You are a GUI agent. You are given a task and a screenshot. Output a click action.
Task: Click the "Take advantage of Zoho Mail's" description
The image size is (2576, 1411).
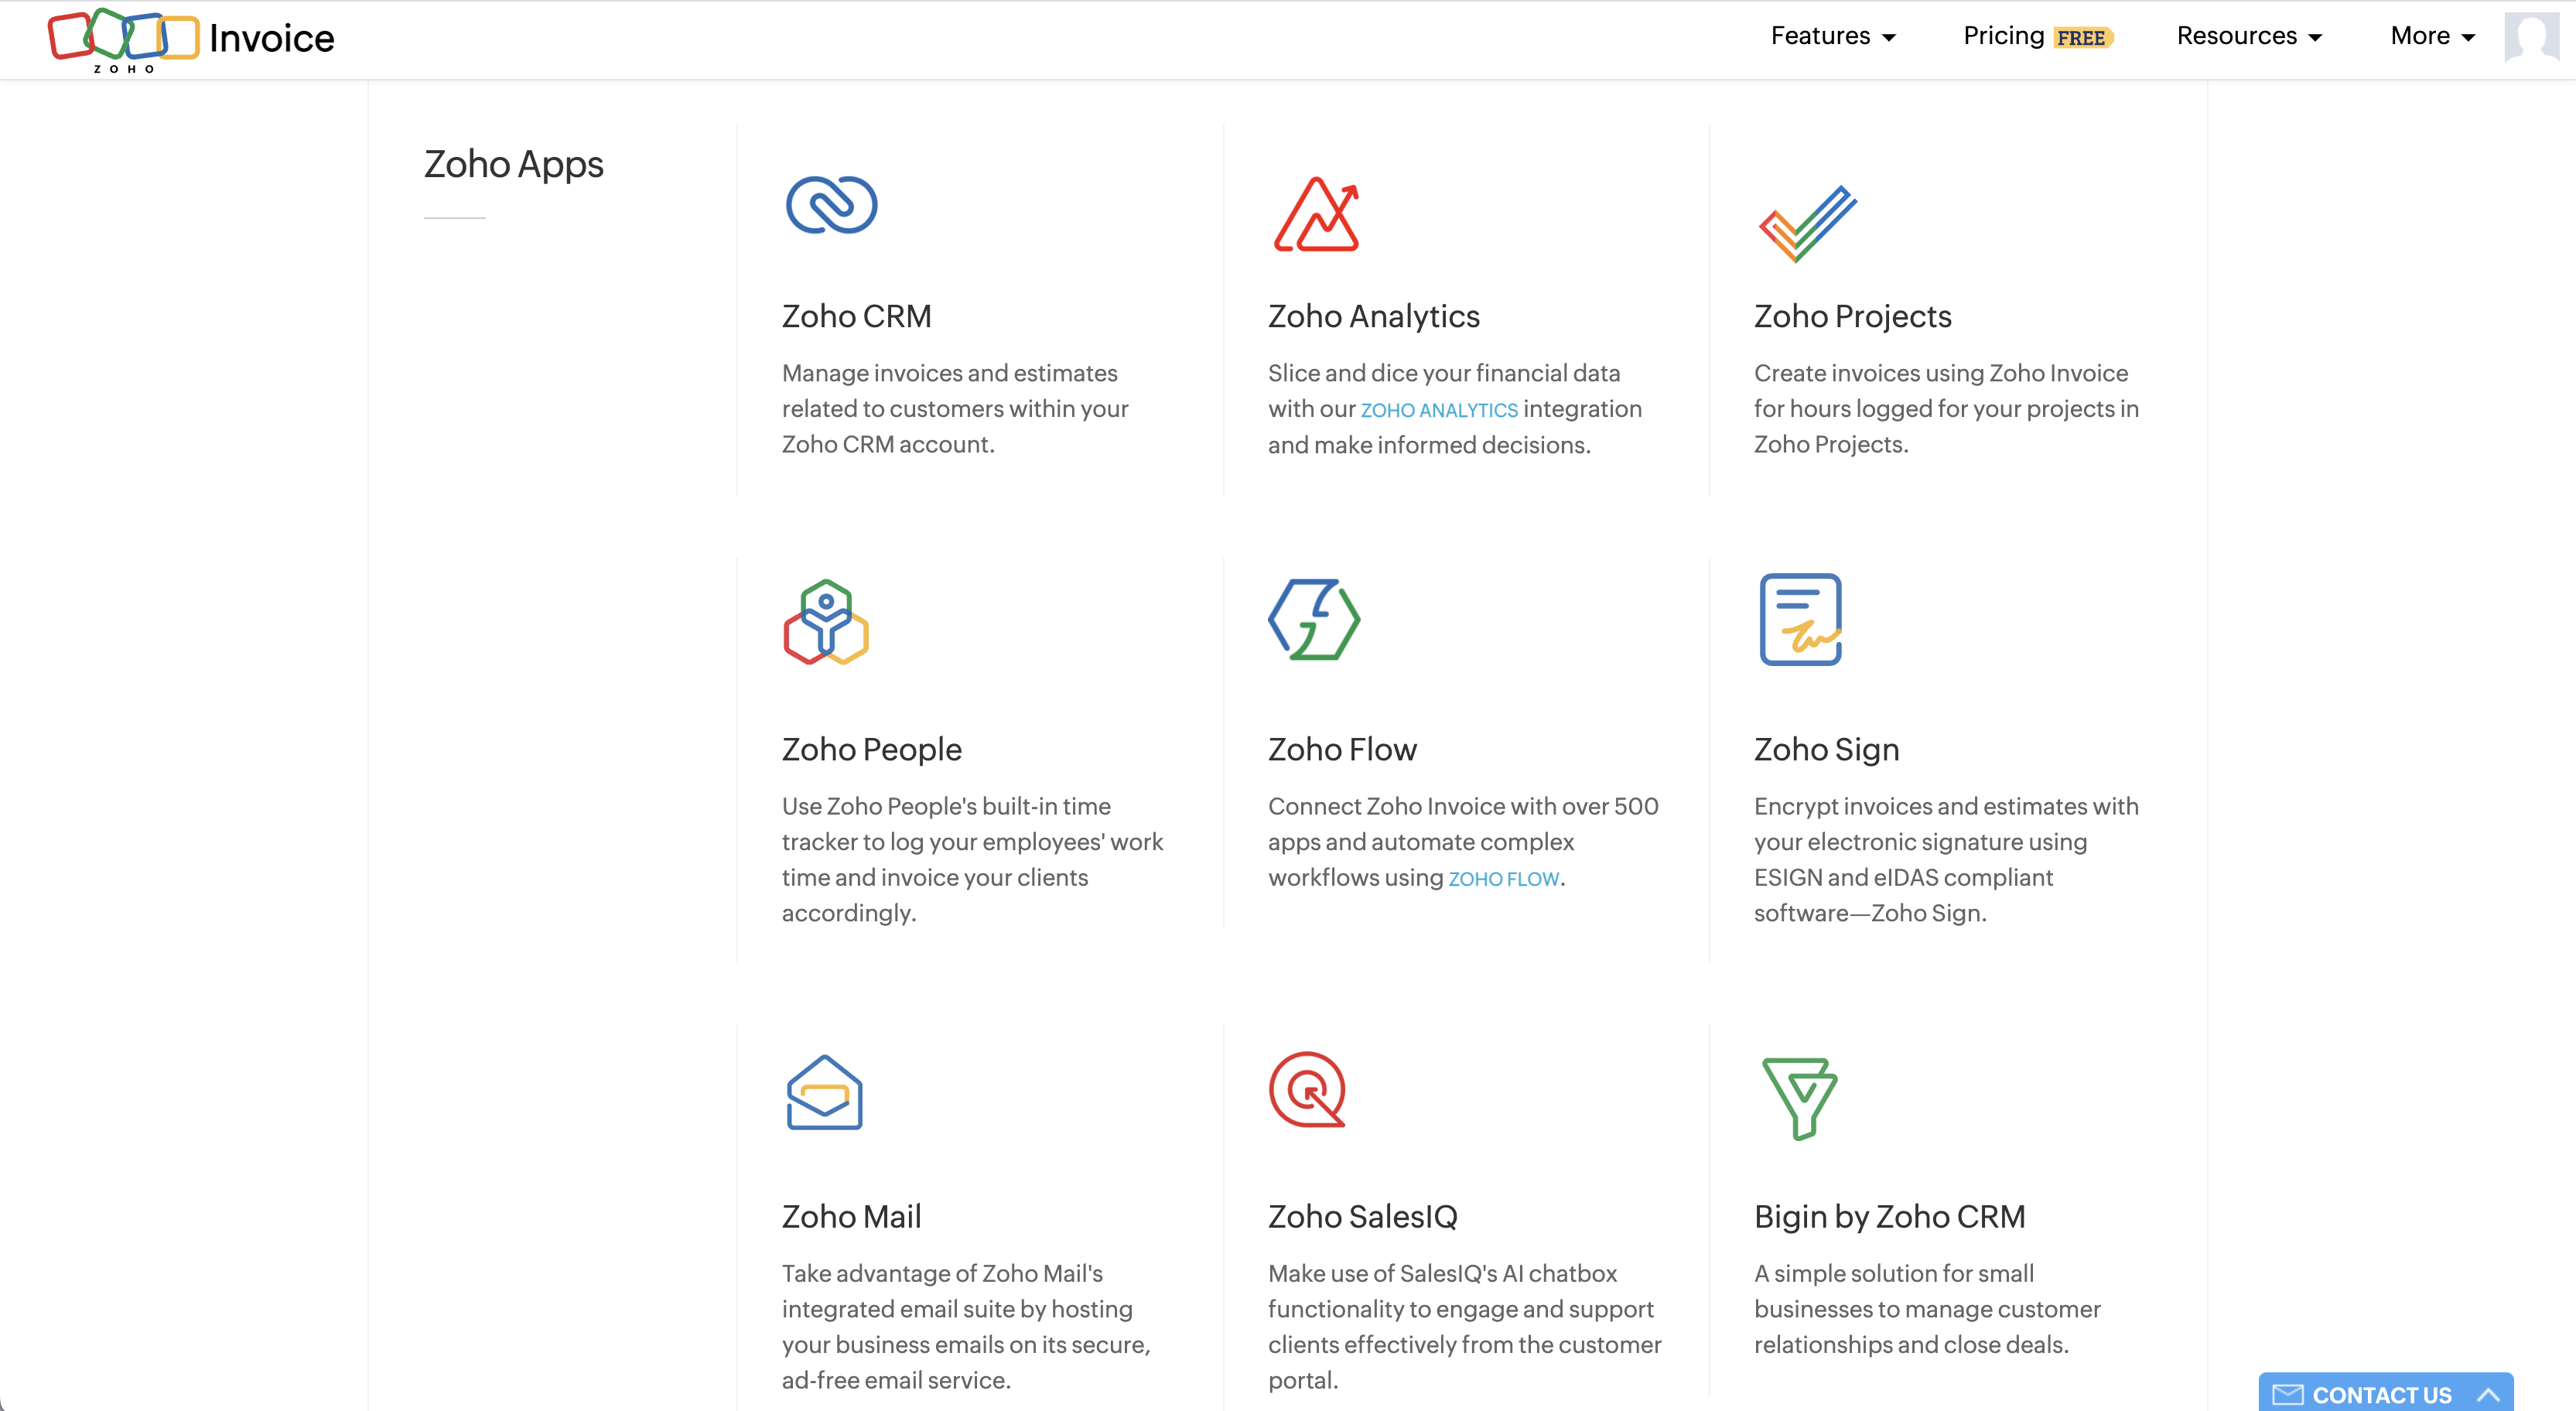pos(966,1327)
